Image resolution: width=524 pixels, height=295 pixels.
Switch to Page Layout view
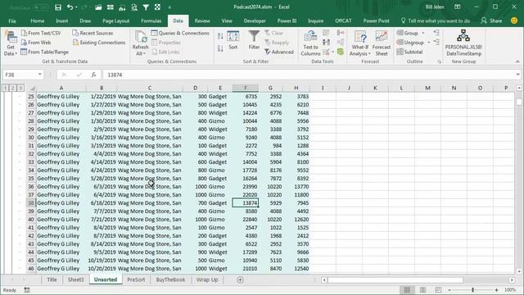(x=422, y=290)
